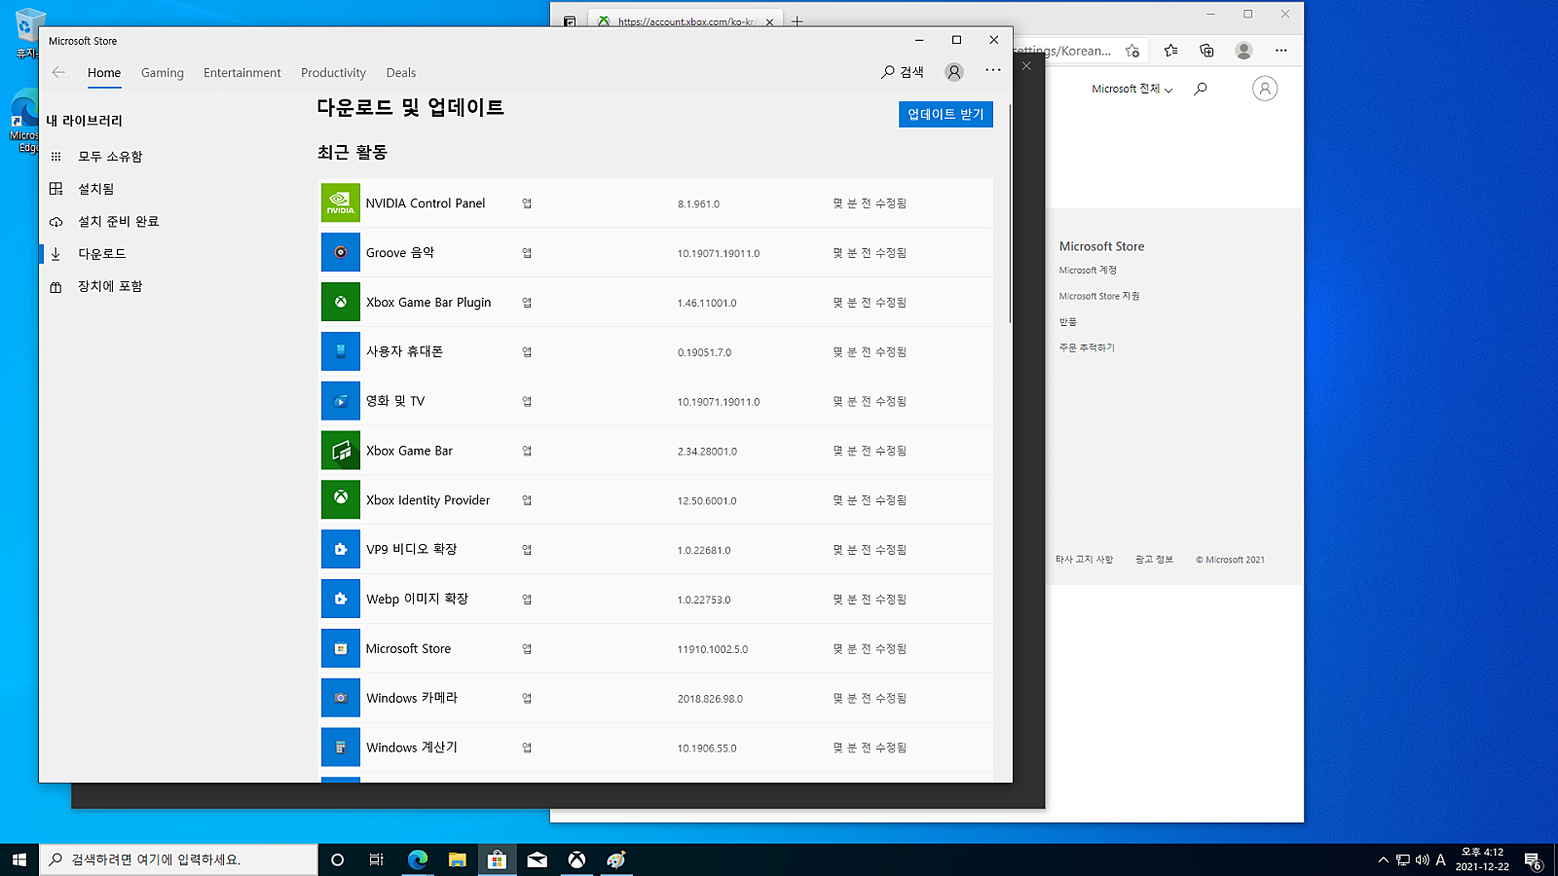Image resolution: width=1558 pixels, height=876 pixels.
Task: Open the Windows Start menu
Action: click(x=19, y=859)
